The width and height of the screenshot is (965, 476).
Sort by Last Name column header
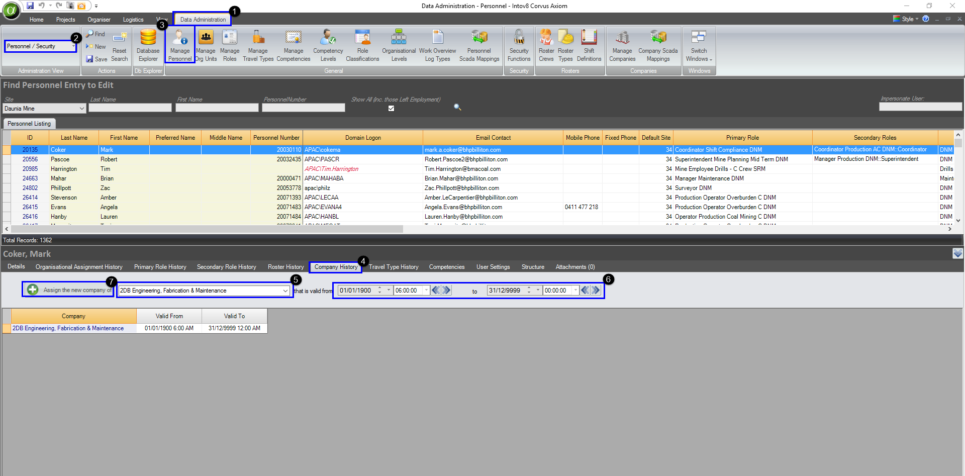[x=74, y=138]
